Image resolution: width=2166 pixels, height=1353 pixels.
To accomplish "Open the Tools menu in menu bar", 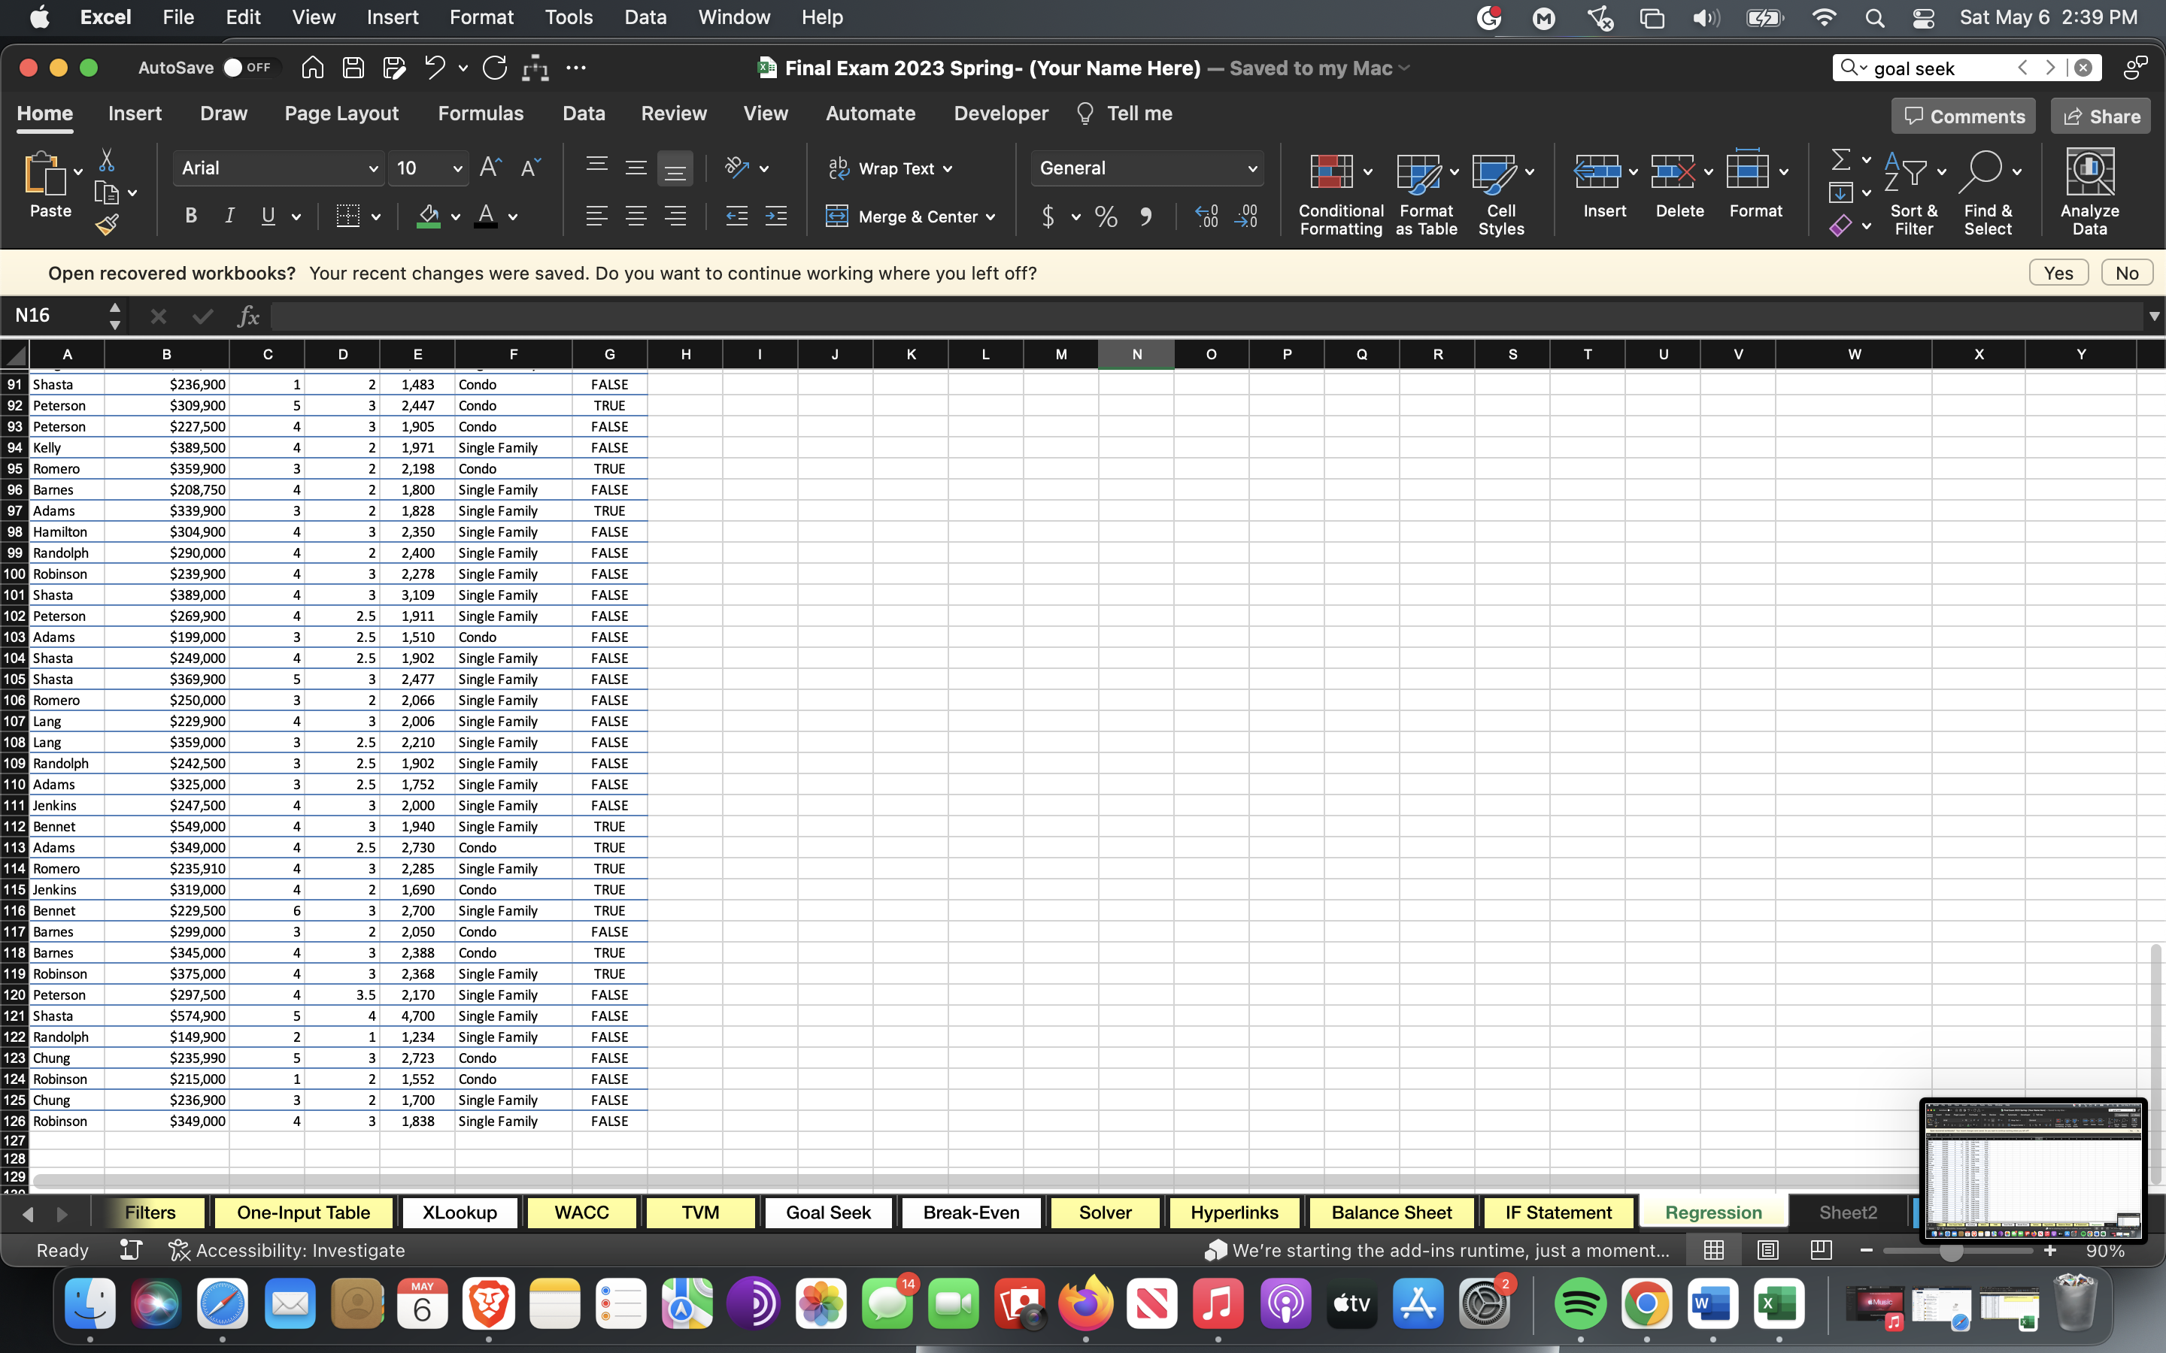I will pyautogui.click(x=569, y=17).
